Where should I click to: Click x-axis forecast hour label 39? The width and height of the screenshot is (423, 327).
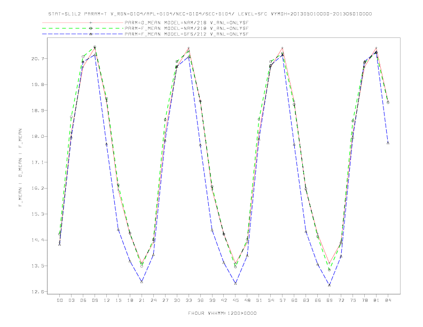pos(212,300)
